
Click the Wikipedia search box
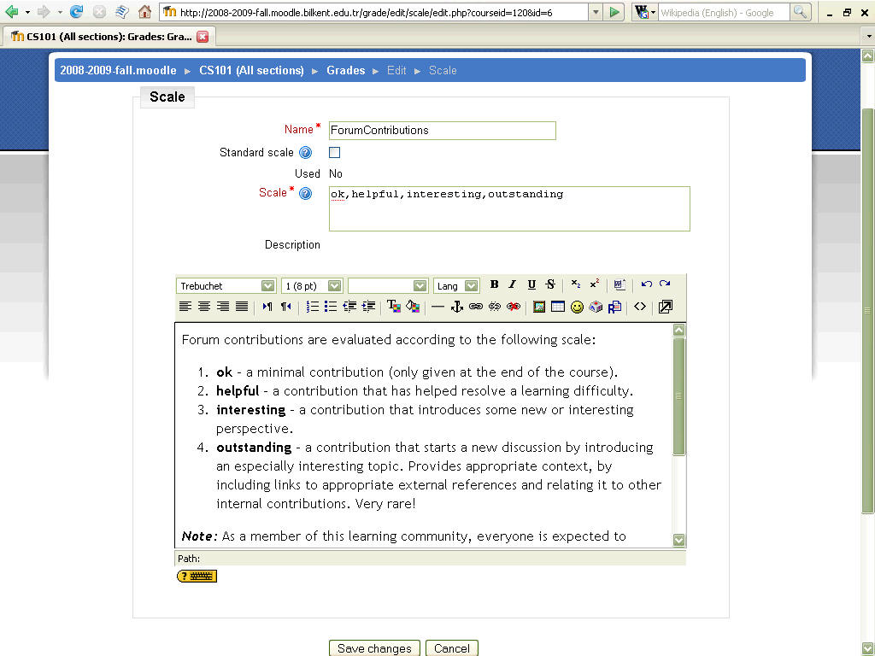(x=724, y=12)
